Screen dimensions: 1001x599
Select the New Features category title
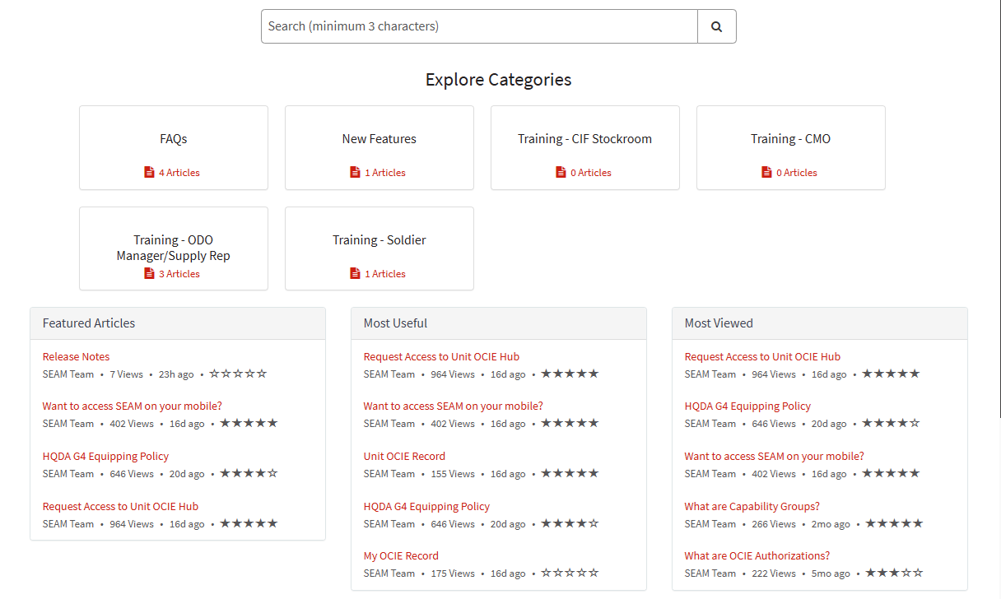click(379, 139)
